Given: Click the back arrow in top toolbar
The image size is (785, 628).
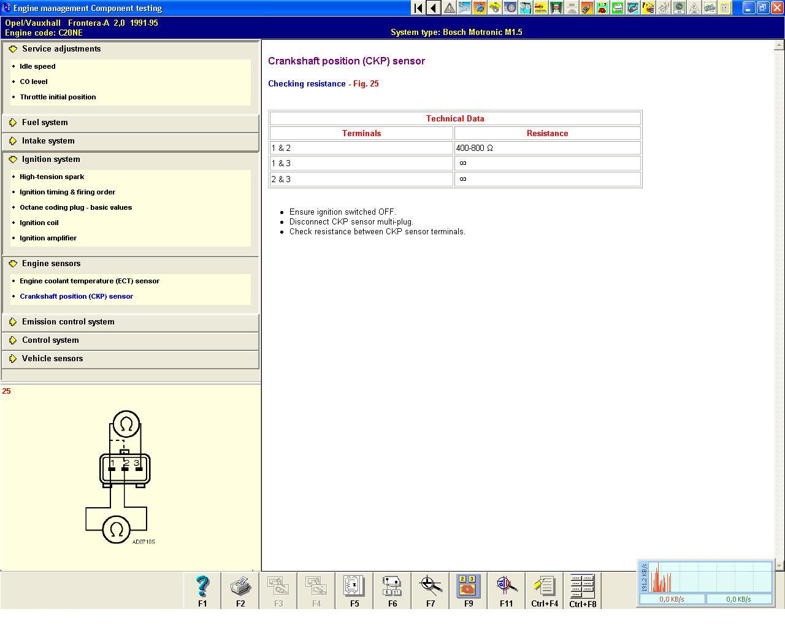Looking at the screenshot, I should (x=434, y=8).
